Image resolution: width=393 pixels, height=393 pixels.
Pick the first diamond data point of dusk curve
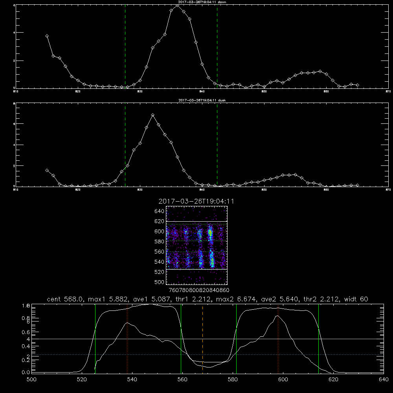coord(47,171)
